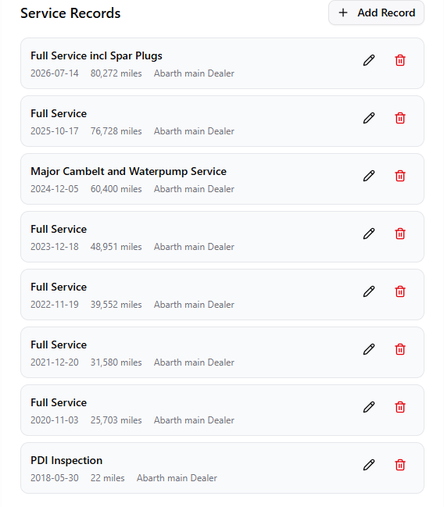The height and width of the screenshot is (507, 444).
Task: Delete the 2023-12-18 Full Service record
Action: [x=400, y=234]
